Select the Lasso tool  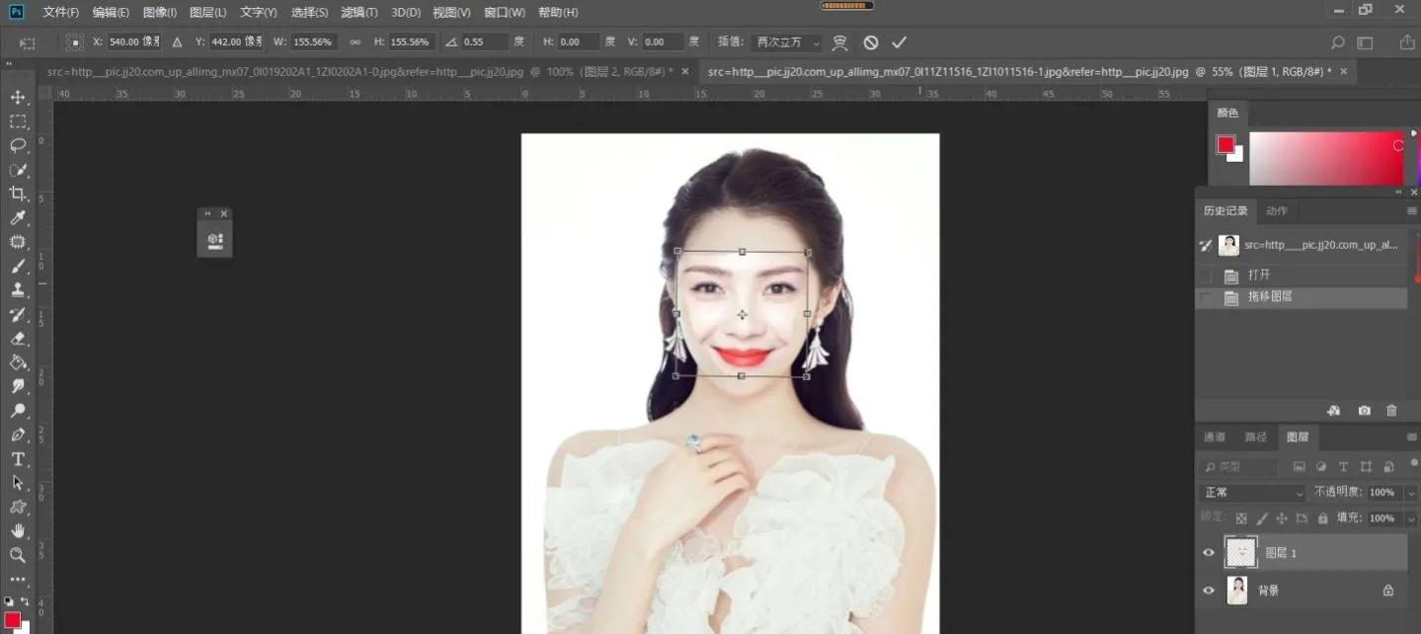pyautogui.click(x=17, y=145)
